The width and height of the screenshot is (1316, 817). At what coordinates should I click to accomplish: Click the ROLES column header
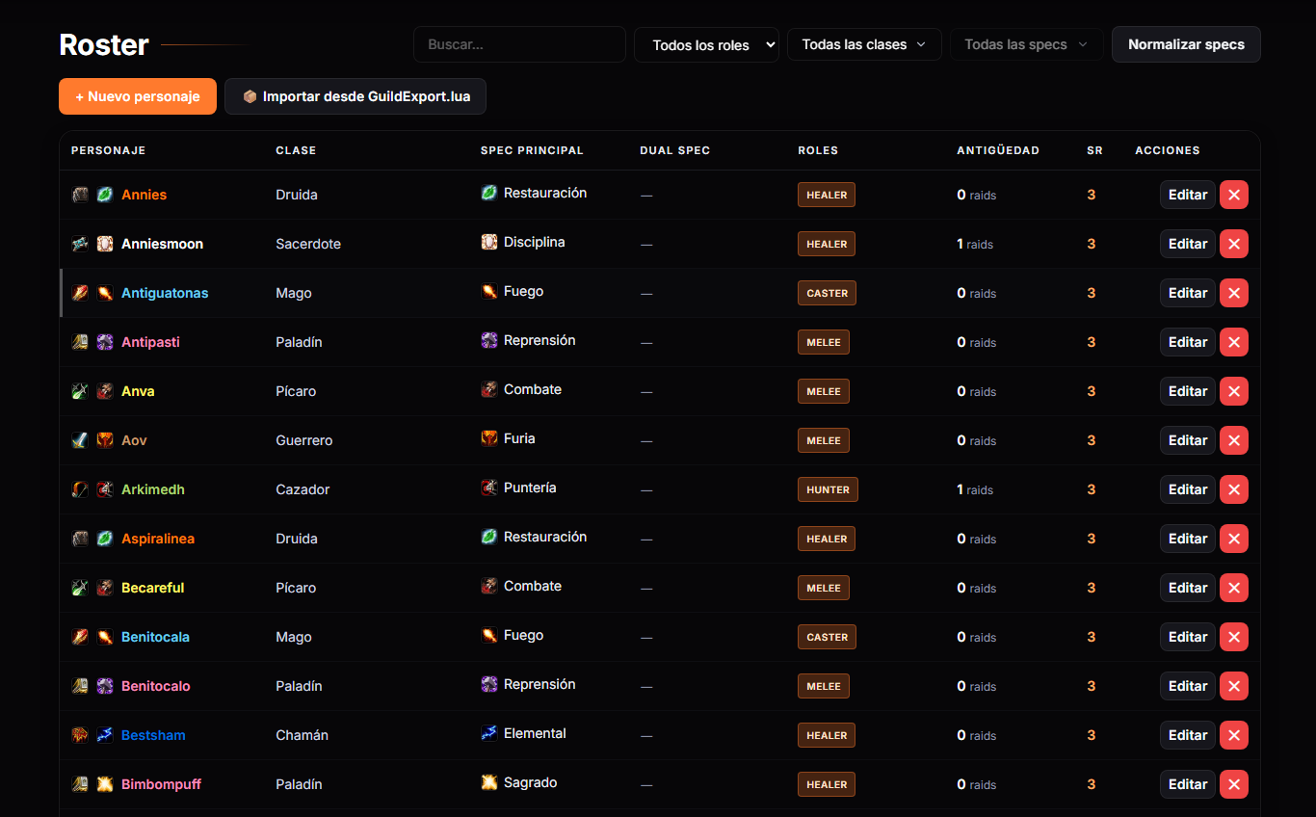click(818, 150)
